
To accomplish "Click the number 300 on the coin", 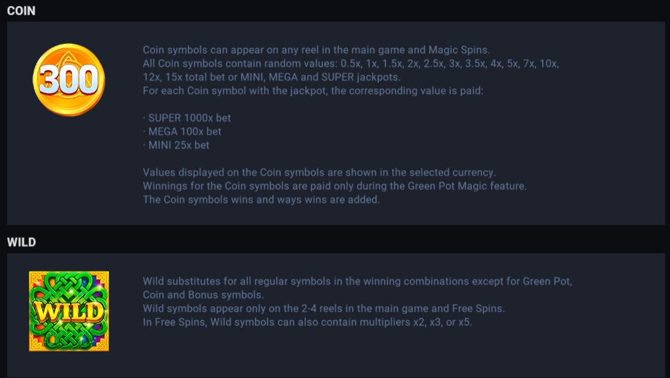I will pos(69,80).
